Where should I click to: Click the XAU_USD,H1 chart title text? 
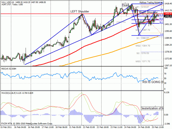tap(8, 2)
